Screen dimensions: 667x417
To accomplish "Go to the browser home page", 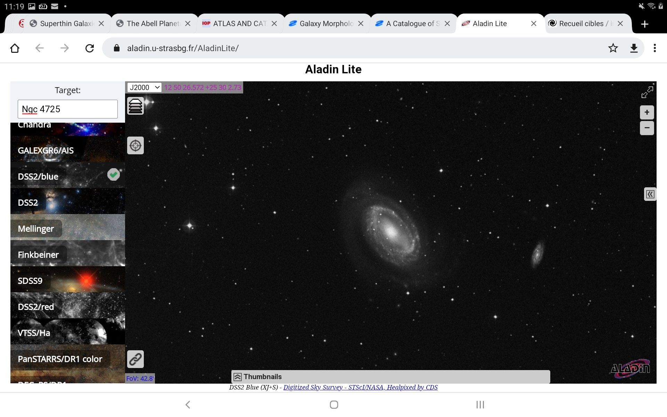I will tap(15, 48).
